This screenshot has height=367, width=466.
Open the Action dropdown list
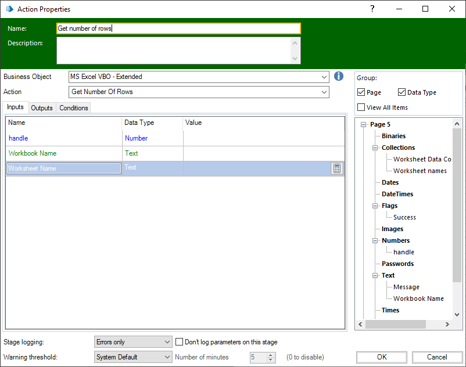click(x=324, y=92)
